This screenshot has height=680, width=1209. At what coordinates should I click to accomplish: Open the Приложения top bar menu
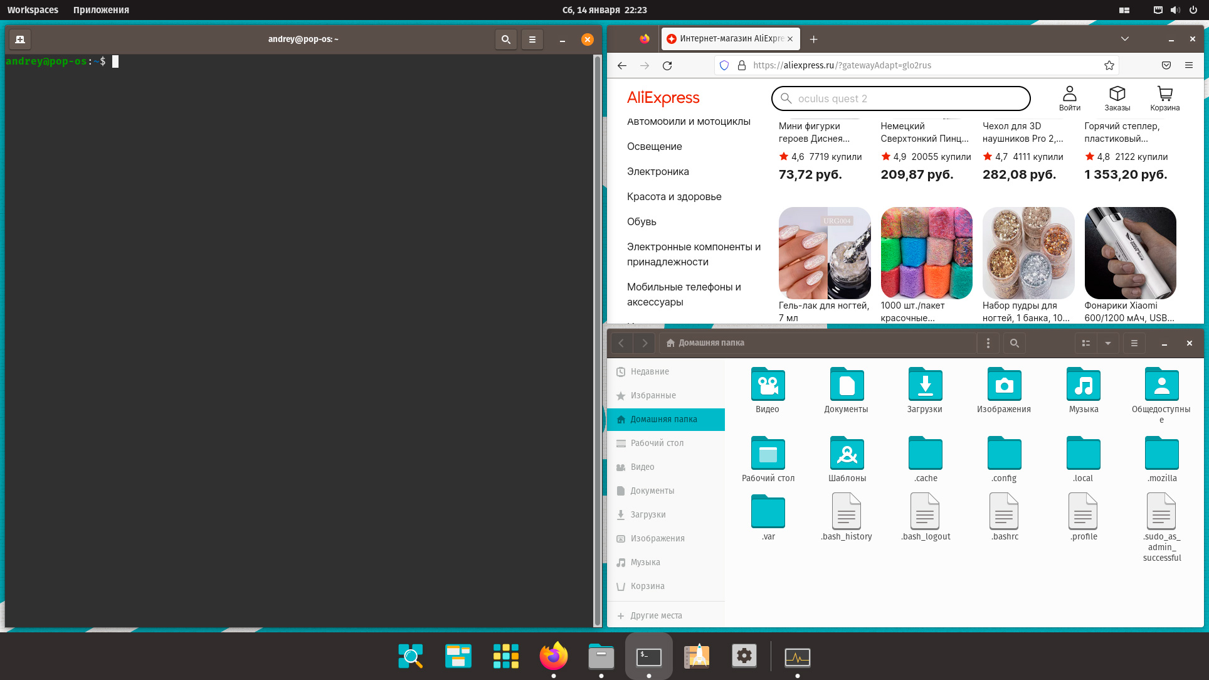101,10
